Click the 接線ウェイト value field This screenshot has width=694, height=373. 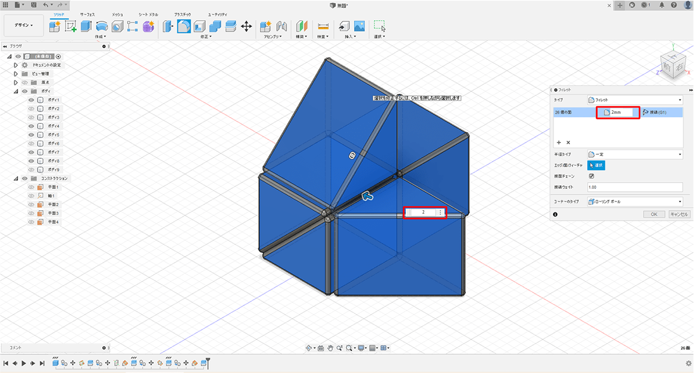(634, 187)
